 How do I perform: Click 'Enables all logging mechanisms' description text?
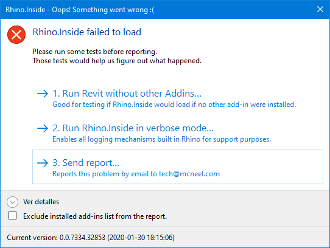(161, 139)
